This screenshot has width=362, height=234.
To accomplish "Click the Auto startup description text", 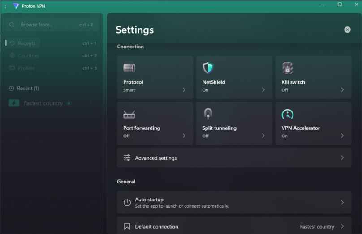I will click(182, 206).
